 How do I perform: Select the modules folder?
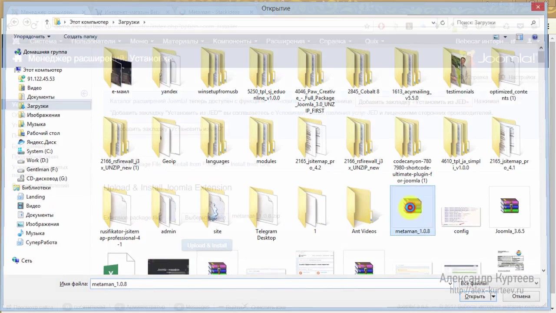266,141
